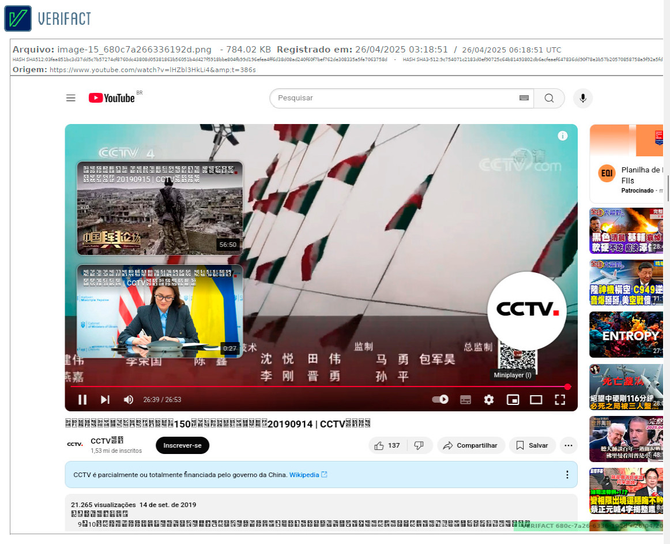
Task: Pause the video playback
Action: pos(82,399)
